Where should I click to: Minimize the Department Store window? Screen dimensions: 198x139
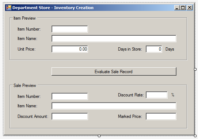coord(177,8)
